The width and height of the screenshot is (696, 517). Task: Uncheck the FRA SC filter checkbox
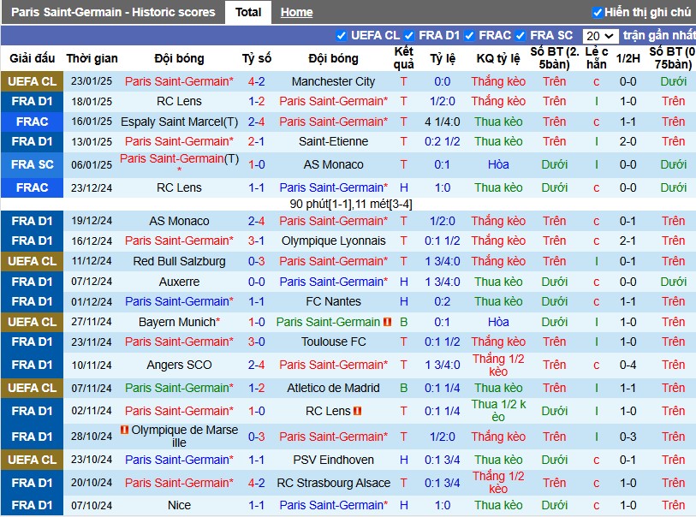521,35
